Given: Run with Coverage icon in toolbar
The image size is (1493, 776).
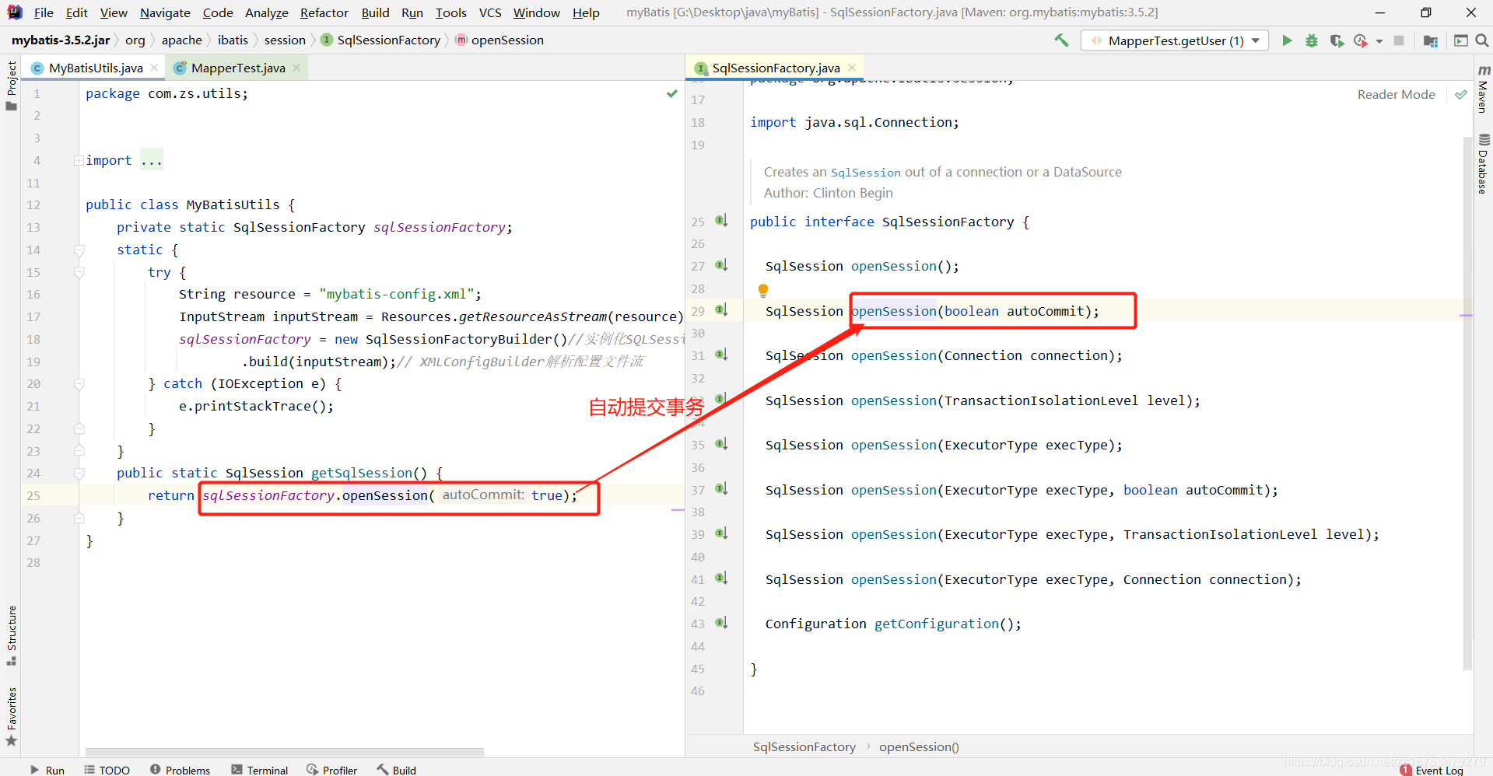Looking at the screenshot, I should tap(1337, 40).
